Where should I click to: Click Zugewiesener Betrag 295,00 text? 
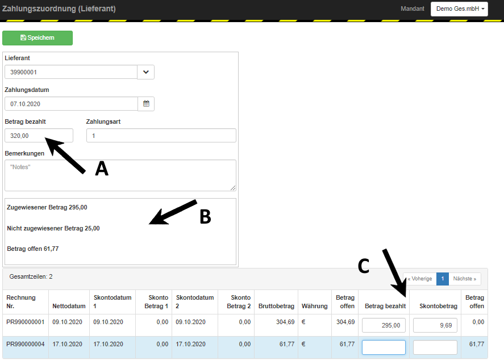click(47, 208)
